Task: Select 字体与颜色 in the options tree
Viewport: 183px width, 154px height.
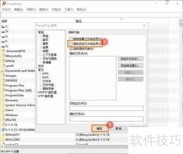Action: [x=49, y=59]
